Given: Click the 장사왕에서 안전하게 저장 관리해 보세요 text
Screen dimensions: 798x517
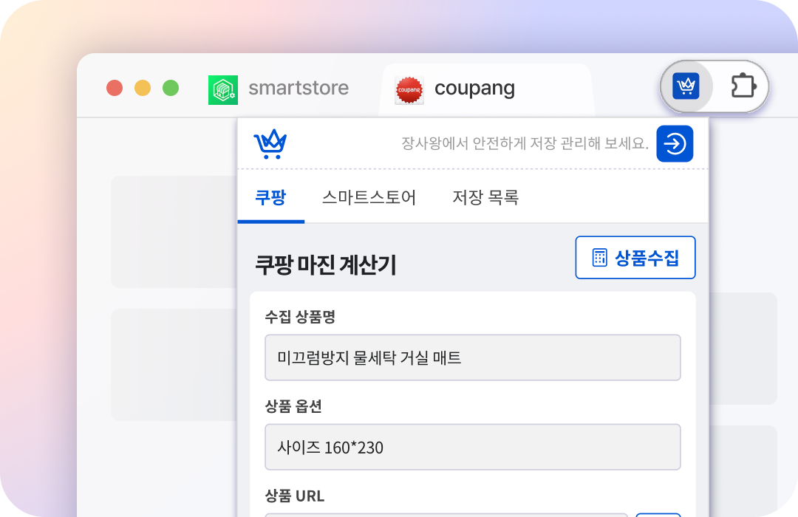Looking at the screenshot, I should pos(525,143).
